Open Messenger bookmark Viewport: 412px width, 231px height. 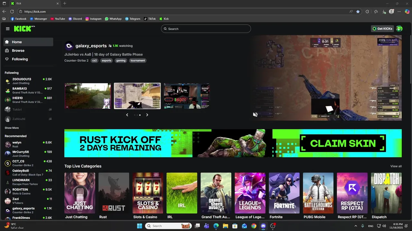[x=38, y=19]
